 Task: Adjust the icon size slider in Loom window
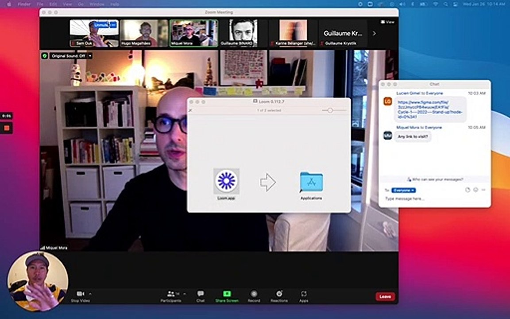(330, 110)
